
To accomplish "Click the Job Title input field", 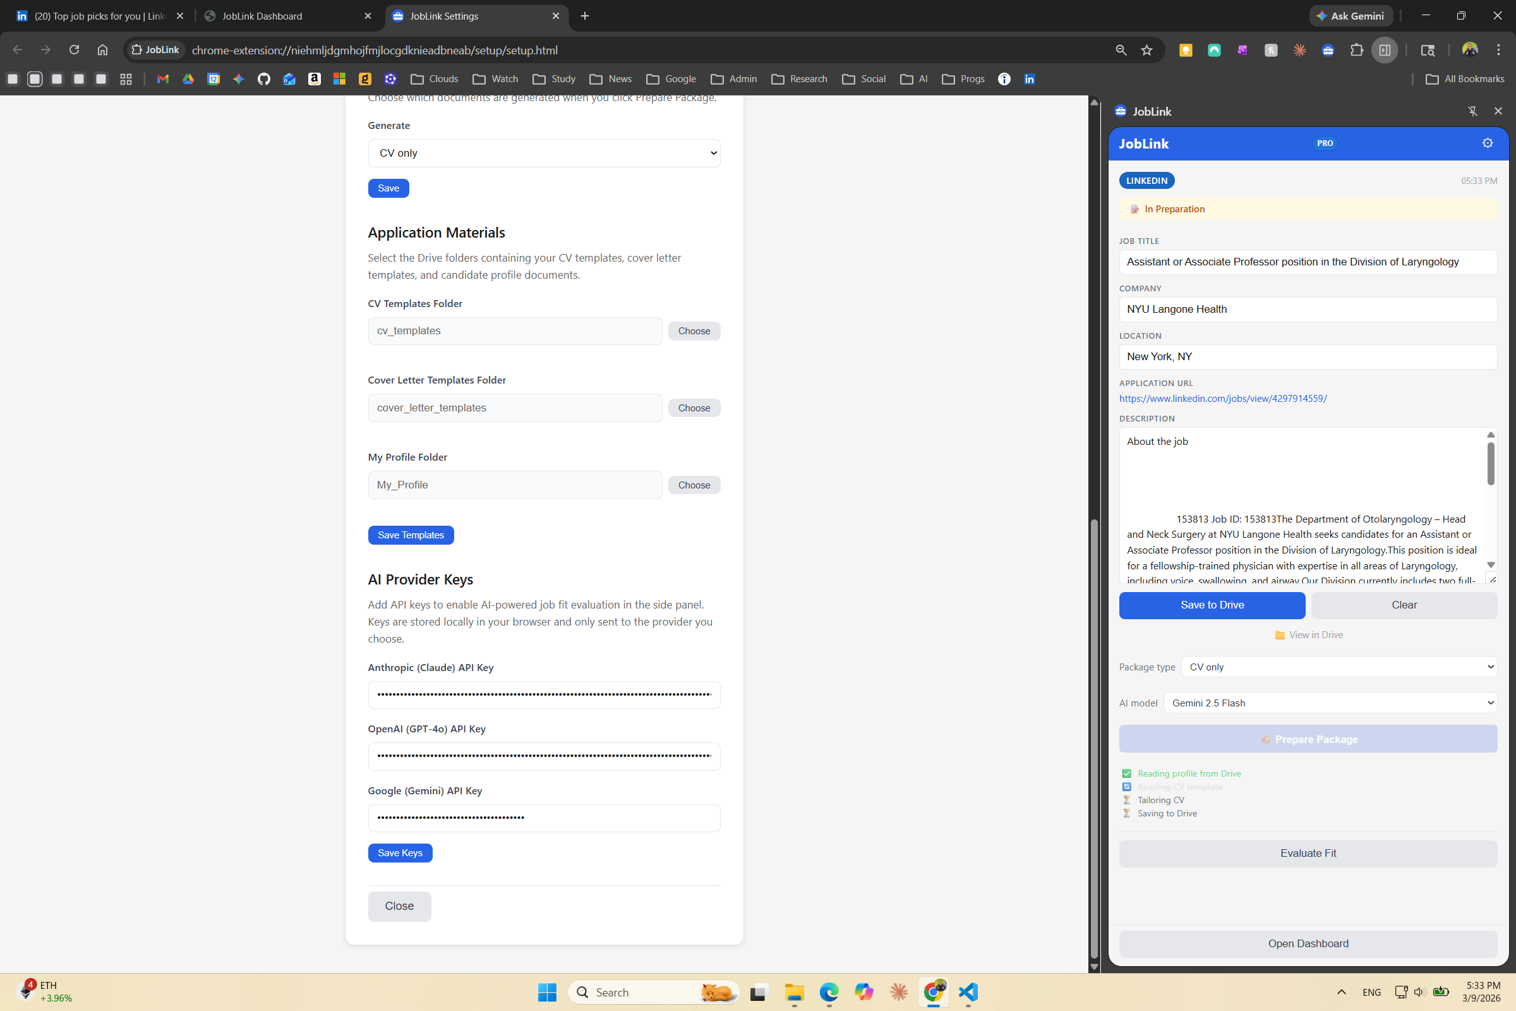I will point(1308,262).
